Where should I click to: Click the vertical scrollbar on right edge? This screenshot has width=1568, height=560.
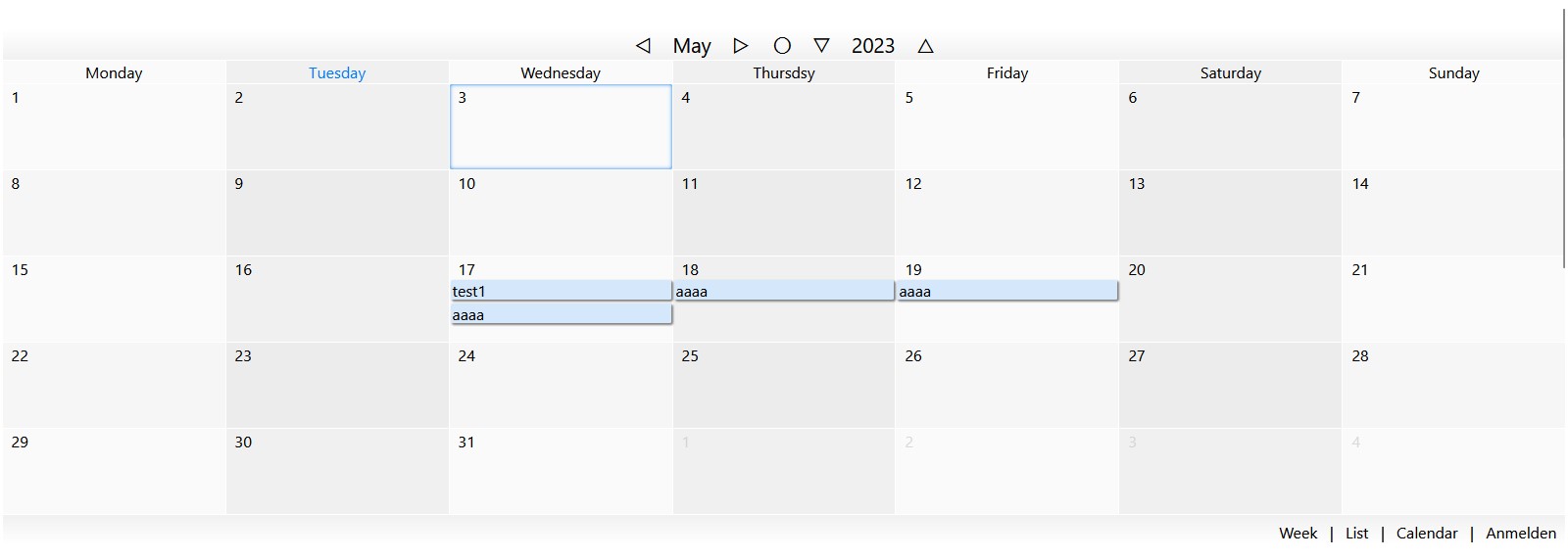pyautogui.click(x=1563, y=137)
